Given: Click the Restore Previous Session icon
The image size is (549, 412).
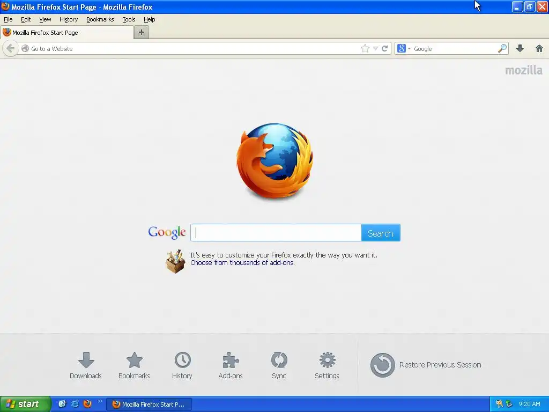Looking at the screenshot, I should point(382,365).
